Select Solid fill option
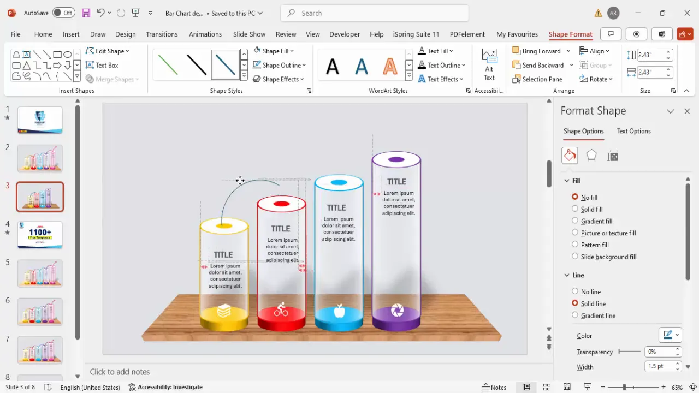This screenshot has width=699, height=393. (587, 209)
